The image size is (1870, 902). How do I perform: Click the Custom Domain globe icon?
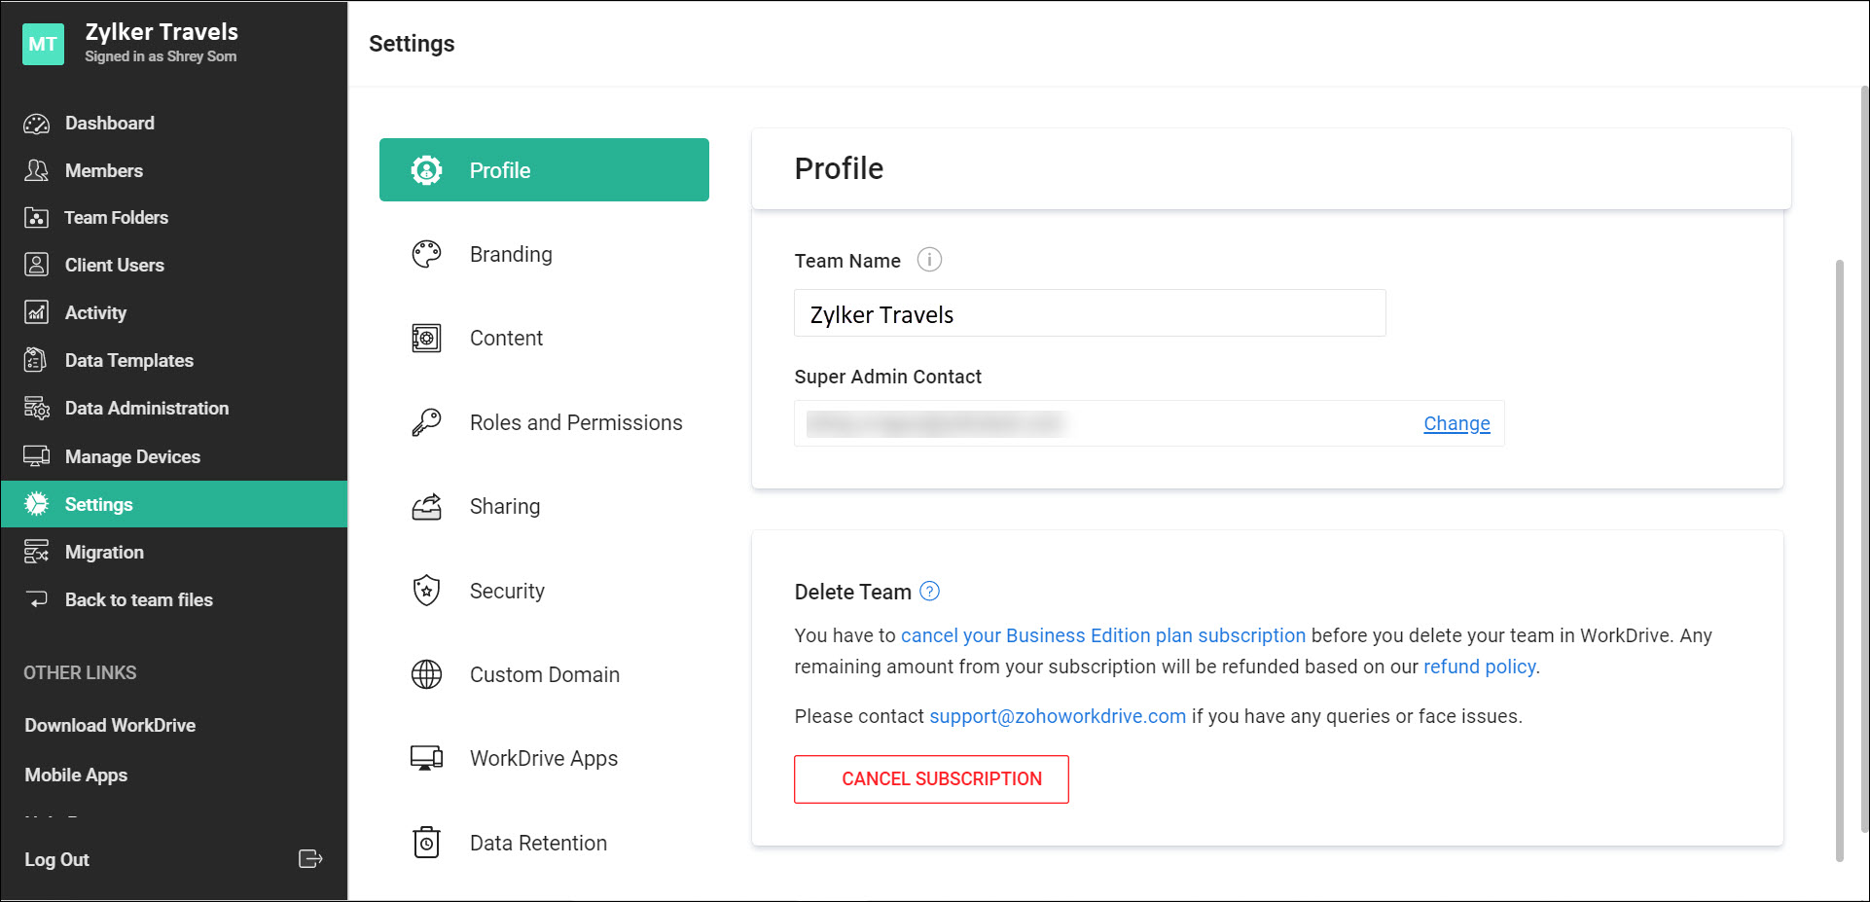tap(426, 674)
